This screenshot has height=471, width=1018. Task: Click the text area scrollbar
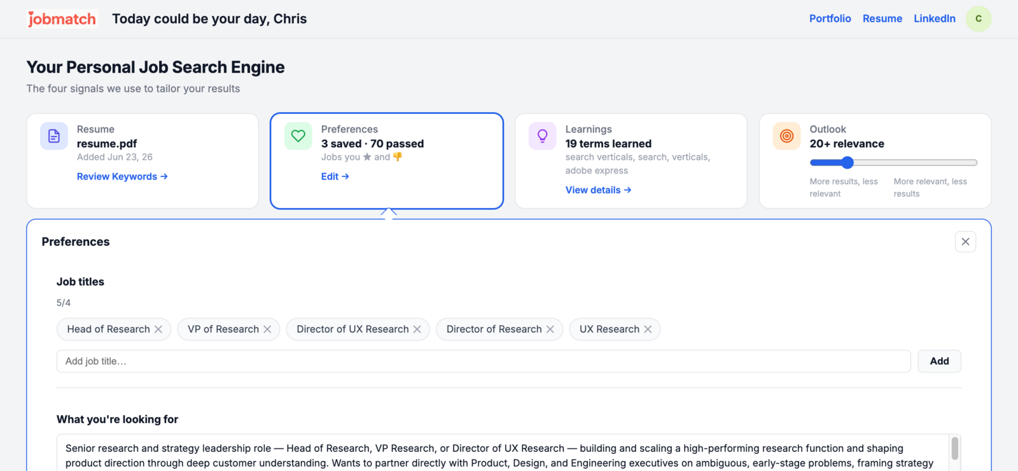point(954,448)
